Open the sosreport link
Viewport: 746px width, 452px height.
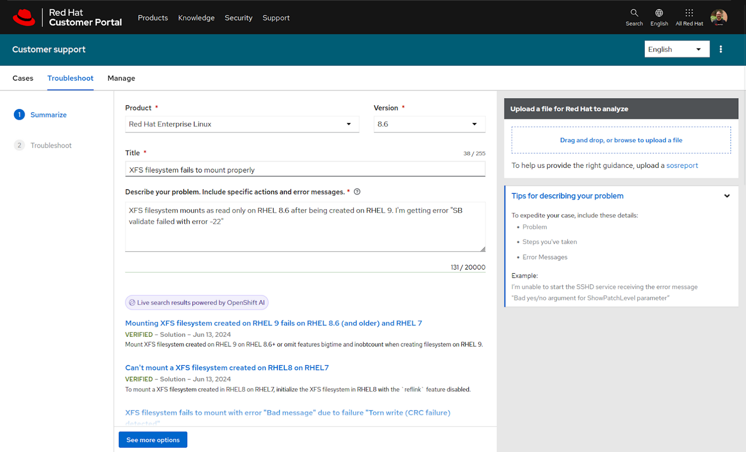pyautogui.click(x=682, y=165)
